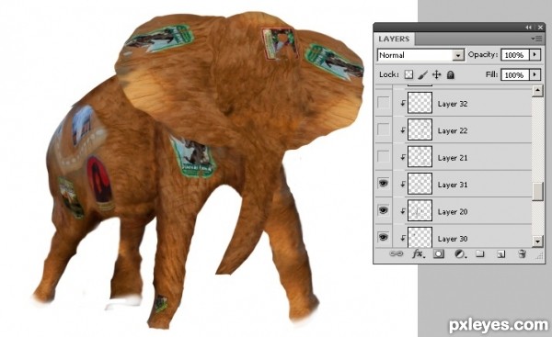Screen dimensions: 552x337
Task: Delete layer with trash icon
Action: (522, 253)
